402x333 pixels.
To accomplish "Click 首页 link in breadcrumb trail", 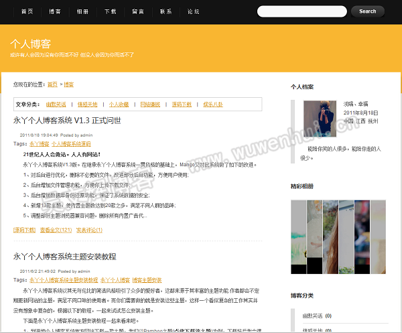I will [x=52, y=84].
